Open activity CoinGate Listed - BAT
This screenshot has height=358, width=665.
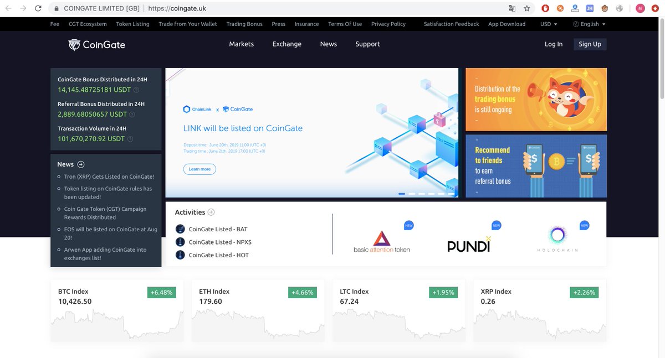(x=218, y=229)
